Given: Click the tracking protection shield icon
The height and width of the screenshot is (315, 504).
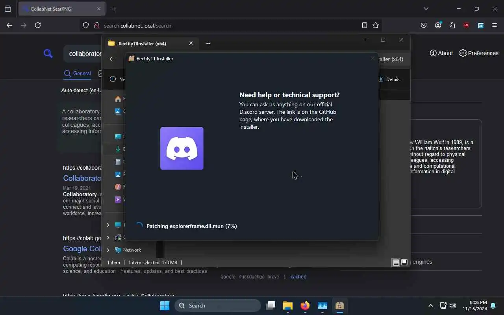Looking at the screenshot, I should (x=86, y=26).
